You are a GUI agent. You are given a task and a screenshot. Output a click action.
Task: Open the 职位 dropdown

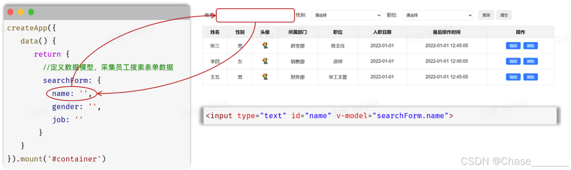(x=437, y=15)
